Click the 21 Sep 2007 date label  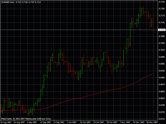[59, 122]
